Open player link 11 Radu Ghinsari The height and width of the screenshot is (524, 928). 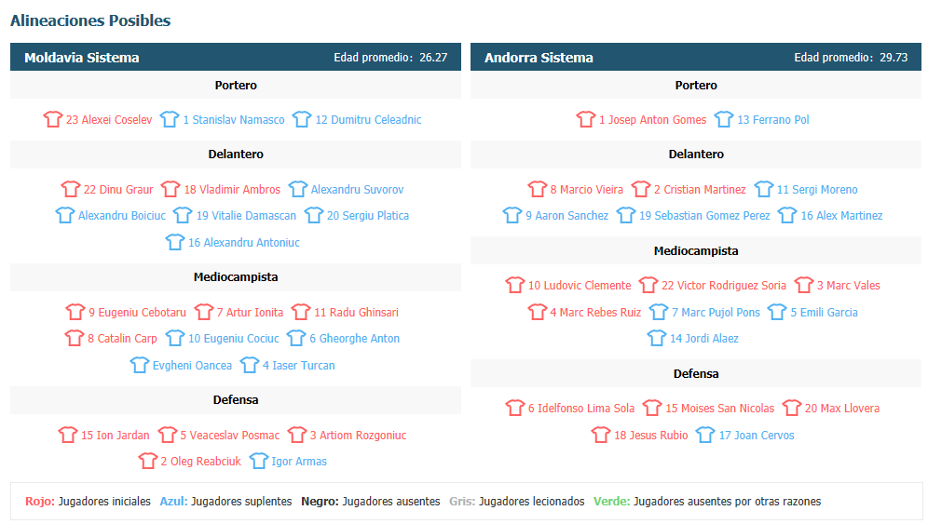tap(356, 313)
